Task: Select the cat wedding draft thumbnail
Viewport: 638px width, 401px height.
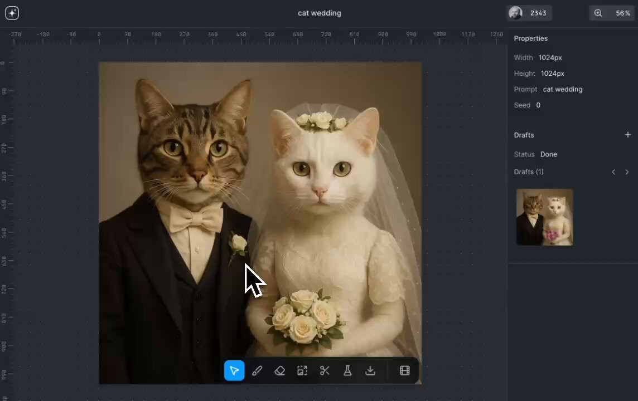Action: point(544,217)
